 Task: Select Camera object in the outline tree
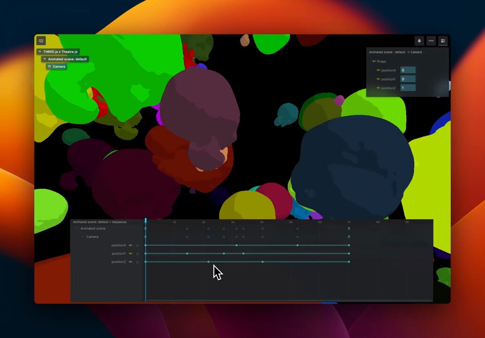click(58, 67)
